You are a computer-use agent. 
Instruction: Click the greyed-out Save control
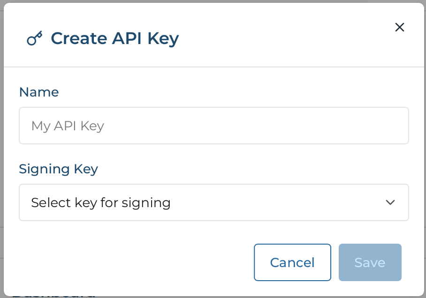click(x=370, y=262)
